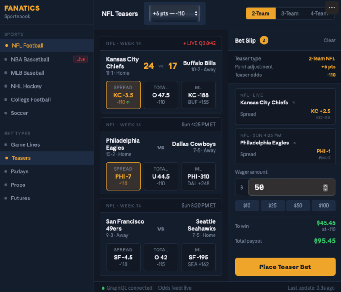
Task: Open the three-dot overflow menu
Action: (x=331, y=7)
